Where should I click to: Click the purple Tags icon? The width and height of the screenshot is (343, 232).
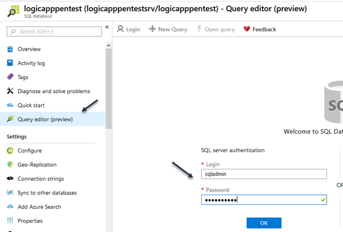[10, 77]
